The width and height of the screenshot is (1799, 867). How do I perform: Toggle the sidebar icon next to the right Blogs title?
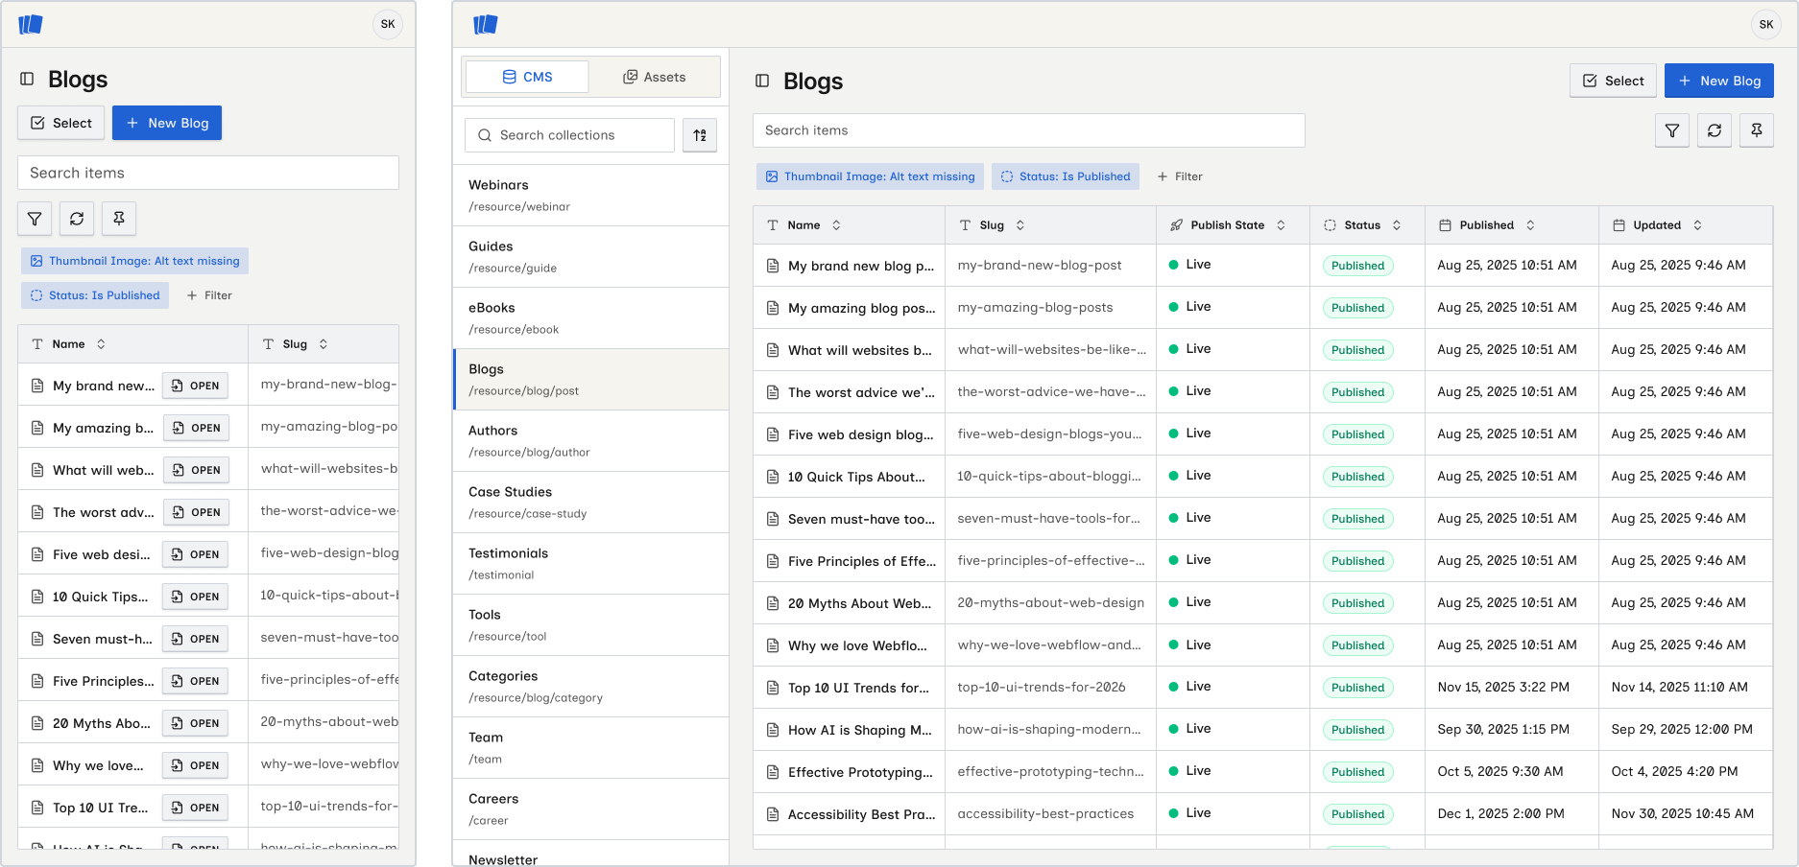pyautogui.click(x=762, y=81)
